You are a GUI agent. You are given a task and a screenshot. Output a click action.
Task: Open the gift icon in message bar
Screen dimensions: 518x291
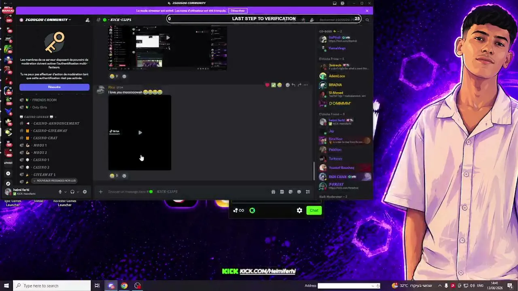click(273, 192)
